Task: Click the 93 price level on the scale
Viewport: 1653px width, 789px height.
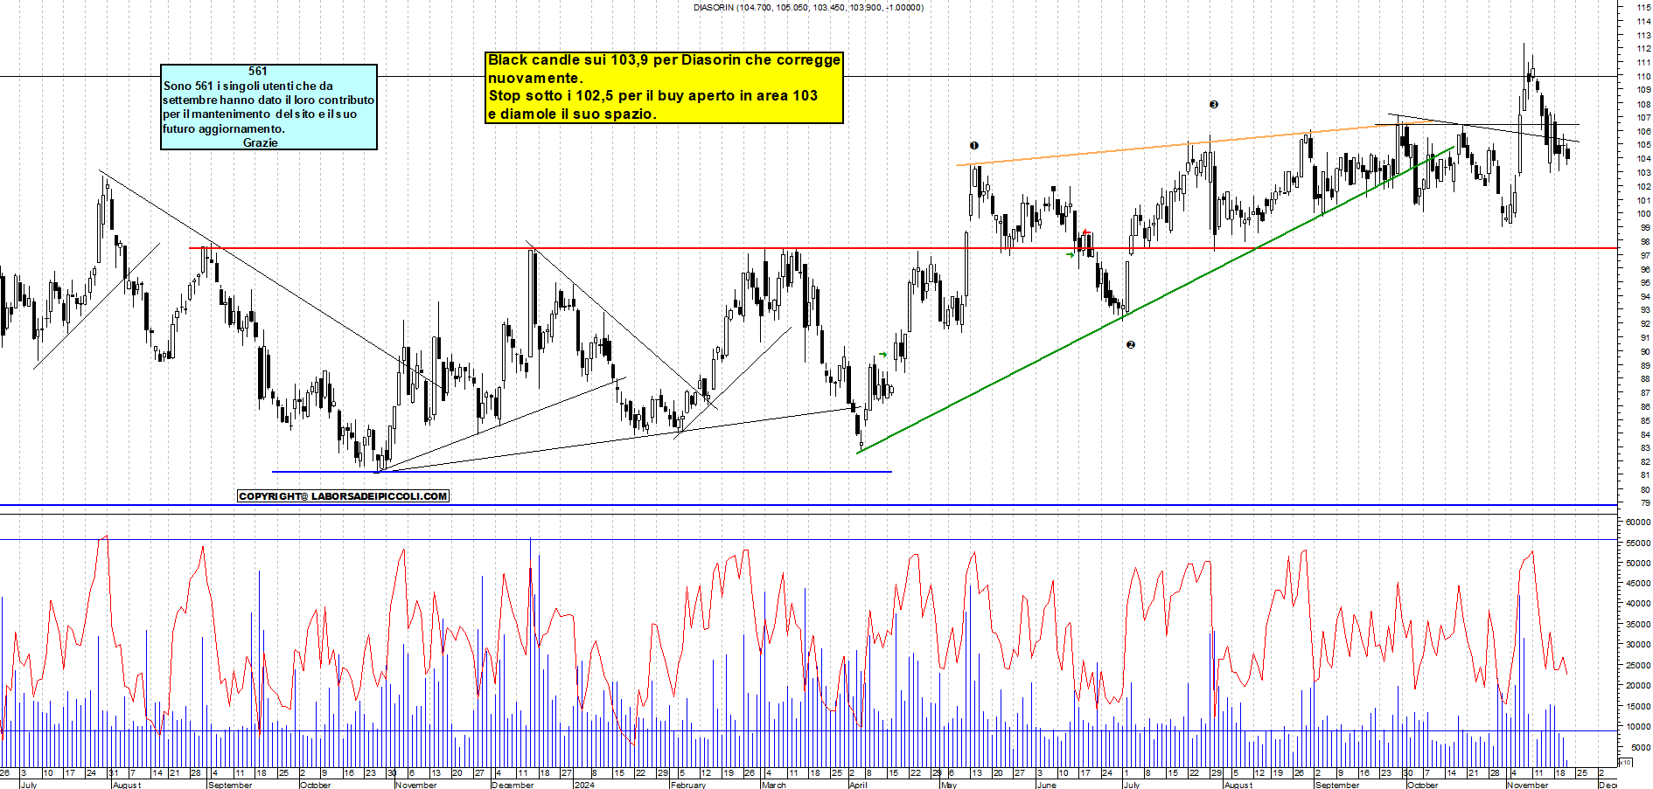Action: tap(1645, 310)
